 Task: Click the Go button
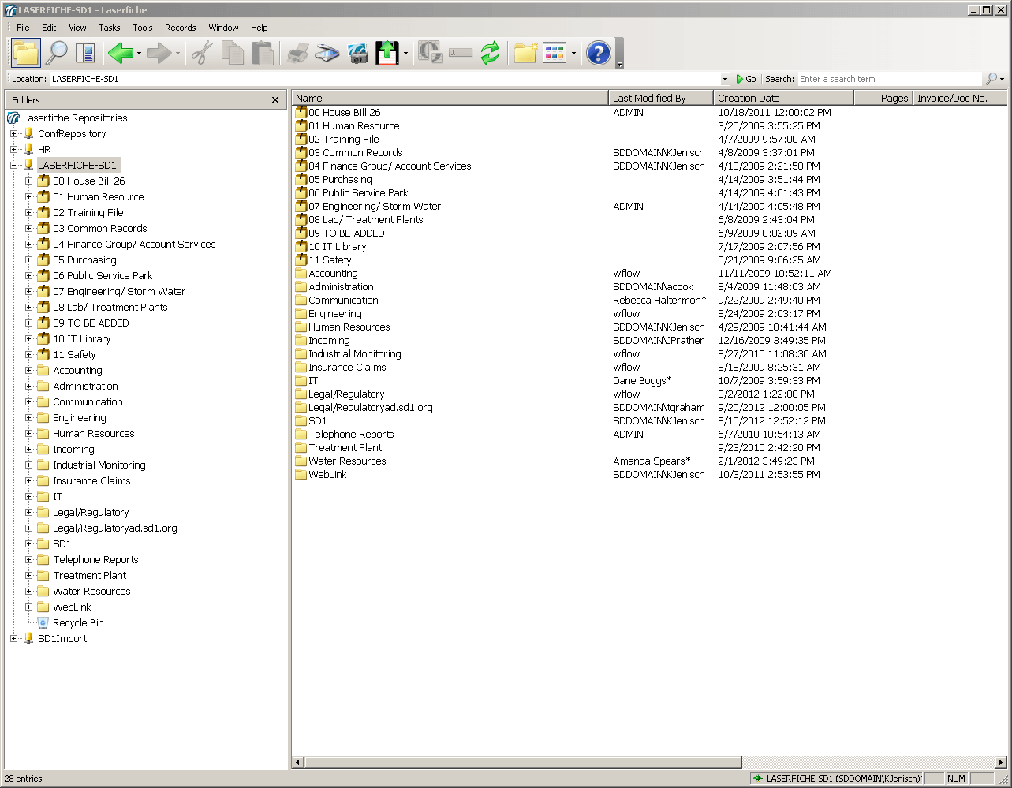[x=746, y=79]
